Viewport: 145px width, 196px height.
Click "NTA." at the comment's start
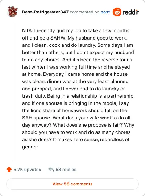pyautogui.click(x=28, y=30)
